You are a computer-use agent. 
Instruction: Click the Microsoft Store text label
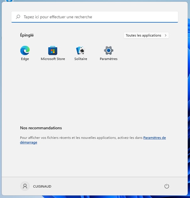[x=53, y=59]
